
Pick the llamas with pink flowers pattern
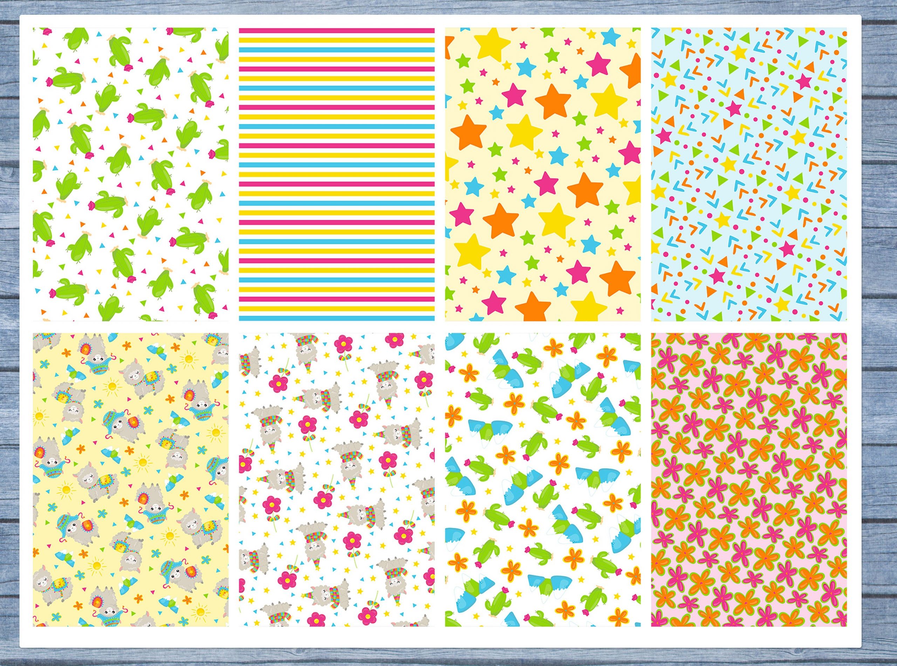[336, 480]
